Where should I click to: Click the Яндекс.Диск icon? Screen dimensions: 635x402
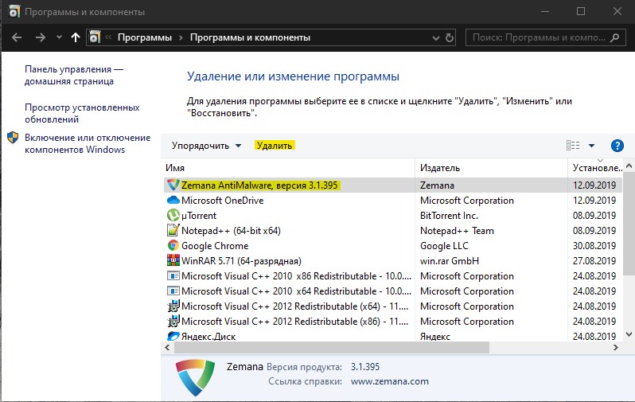click(173, 336)
